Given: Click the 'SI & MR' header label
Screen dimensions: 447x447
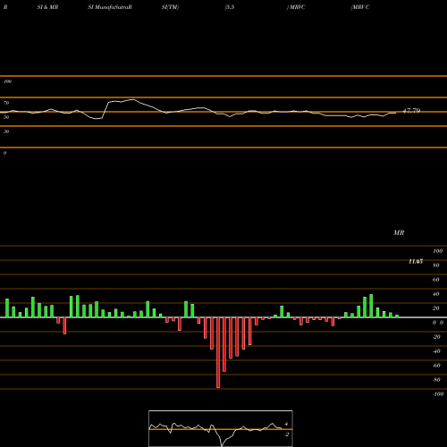Looking at the screenshot, I should tap(47, 7).
